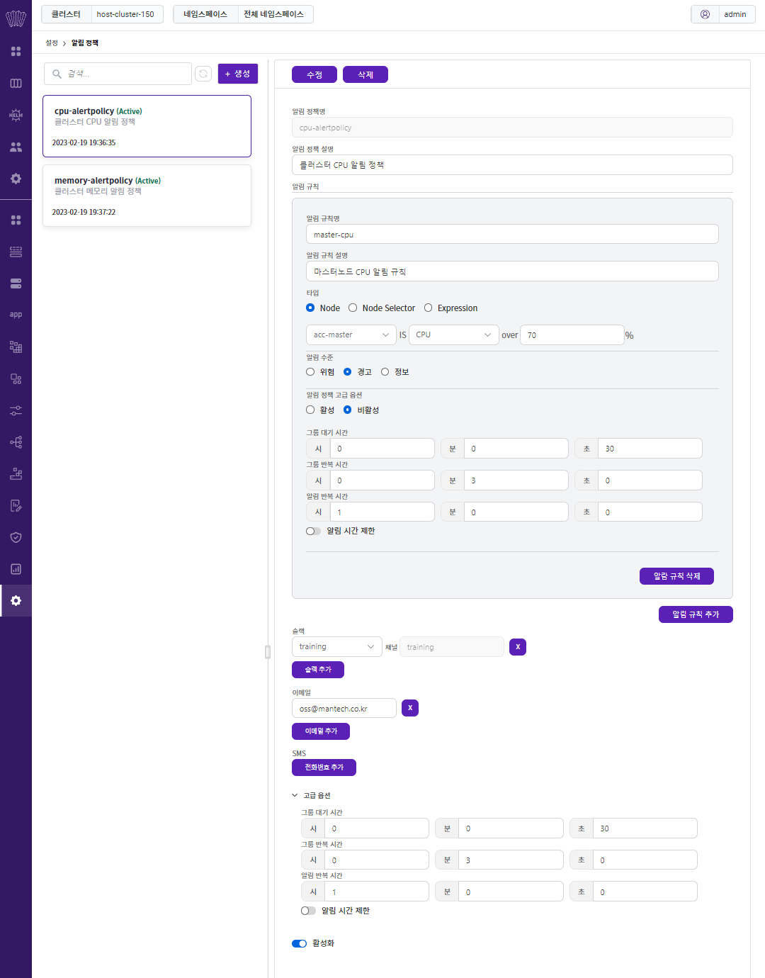Select the memory-alertpolicy card
Viewport: 765px width, 978px height.
pos(147,196)
